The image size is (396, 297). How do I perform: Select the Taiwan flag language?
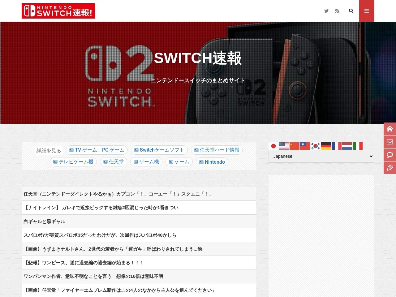tap(305, 146)
